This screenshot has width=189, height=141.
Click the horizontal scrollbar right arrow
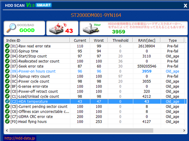tap(184, 130)
